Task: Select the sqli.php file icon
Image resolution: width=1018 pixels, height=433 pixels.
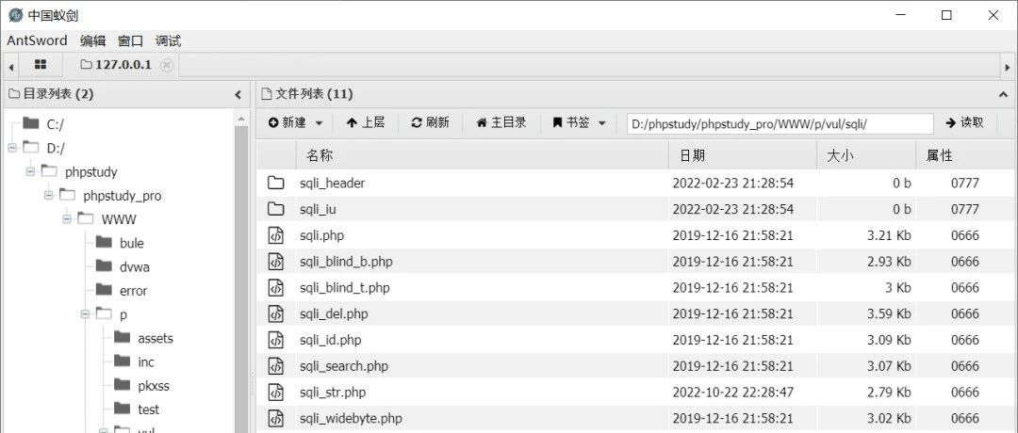Action: [x=276, y=235]
